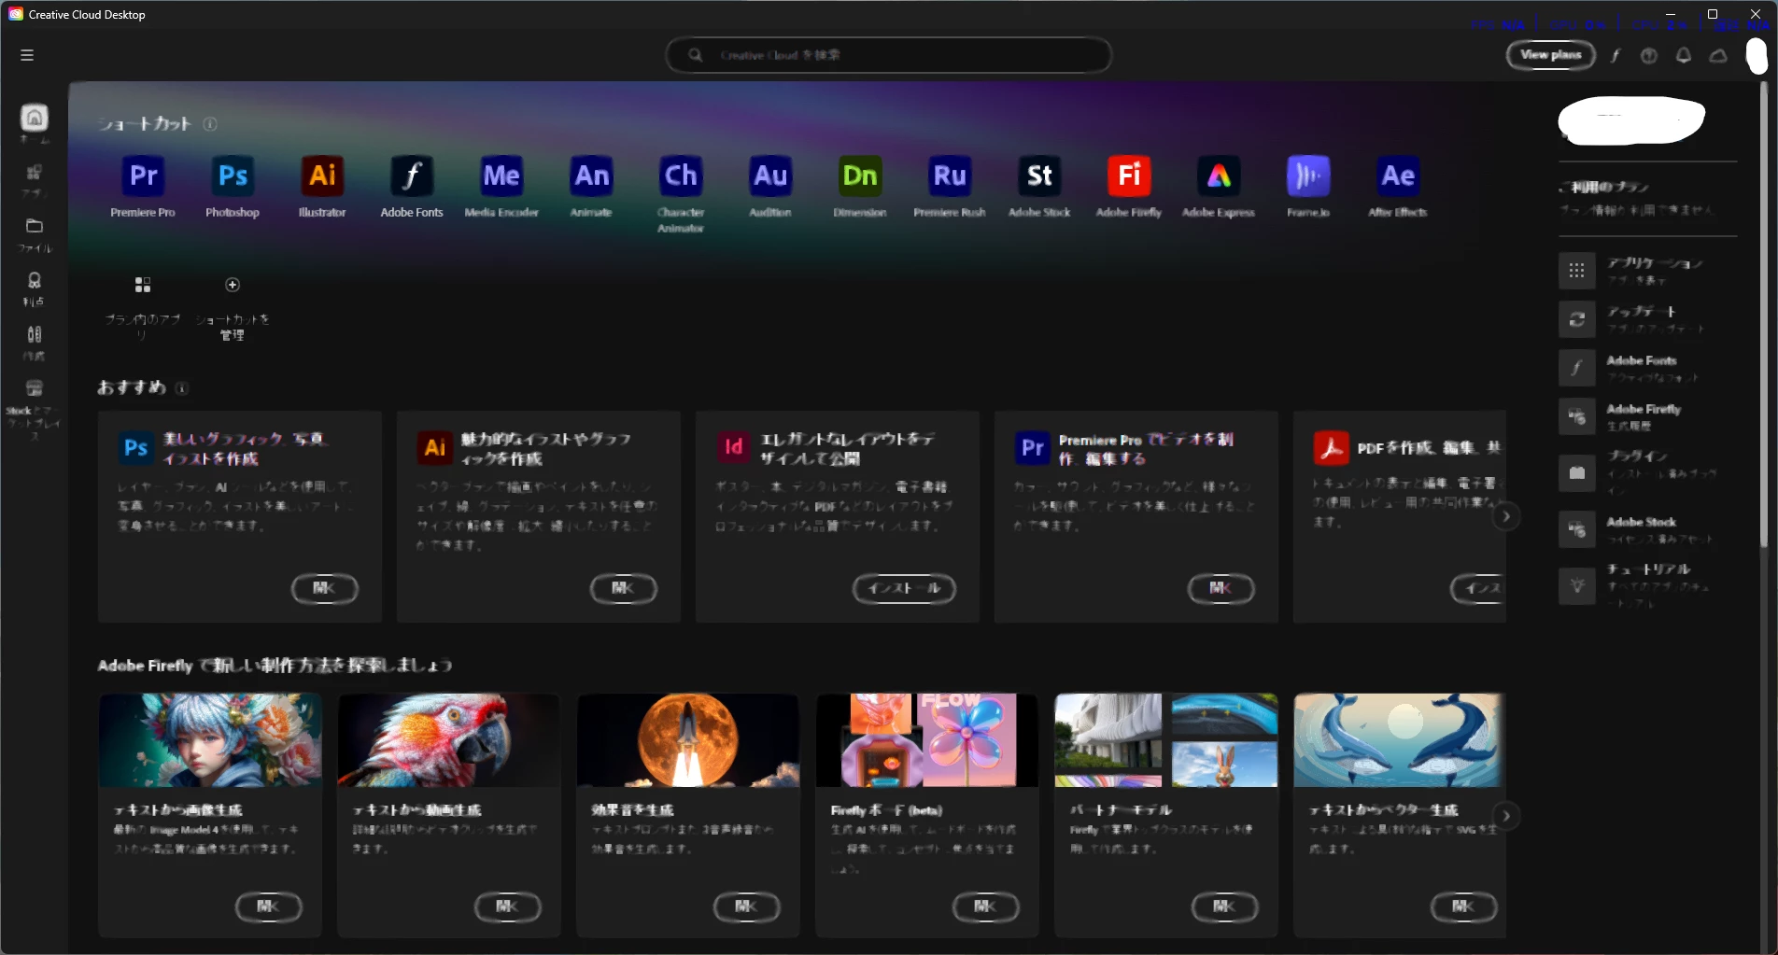Launch Premiere Pro shortcut
The width and height of the screenshot is (1778, 955).
click(143, 176)
